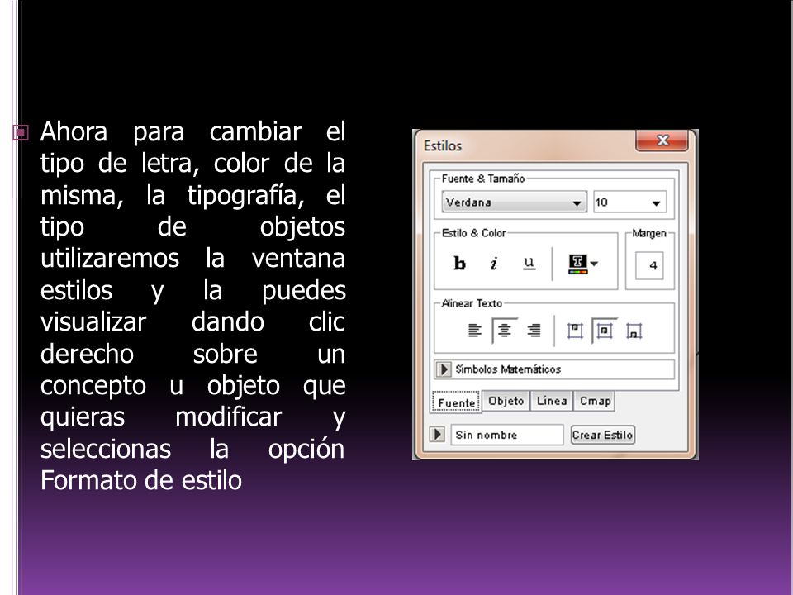Expand the Símbolos Matemáticos section
The image size is (793, 595).
(x=444, y=369)
